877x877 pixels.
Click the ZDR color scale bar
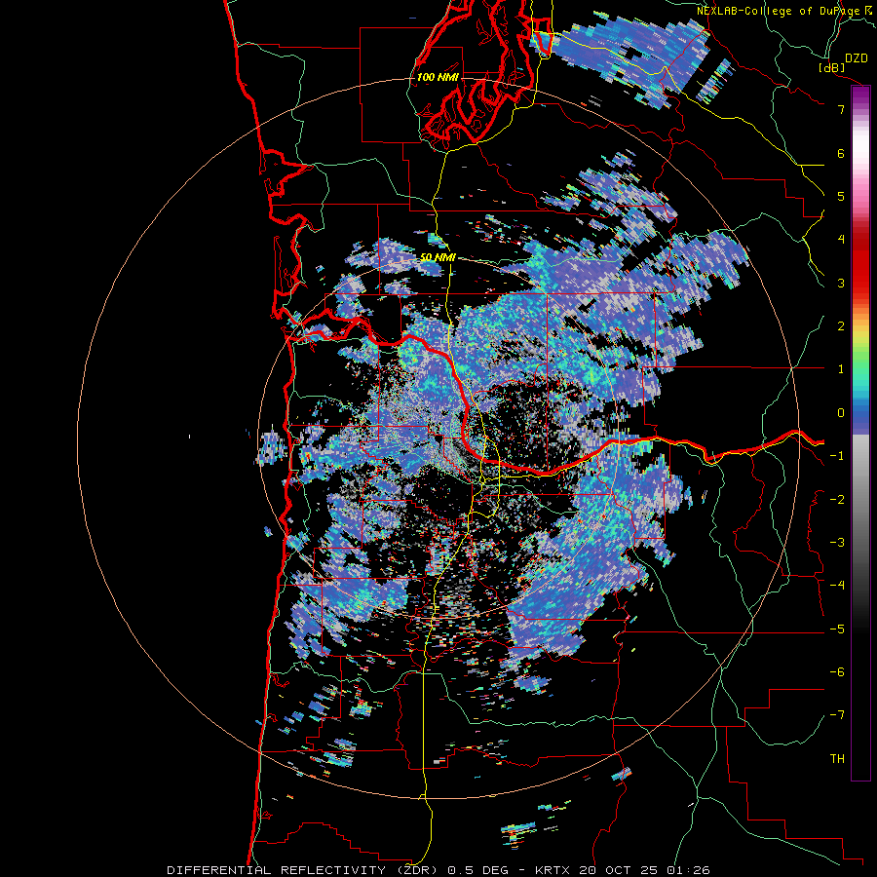coord(860,433)
